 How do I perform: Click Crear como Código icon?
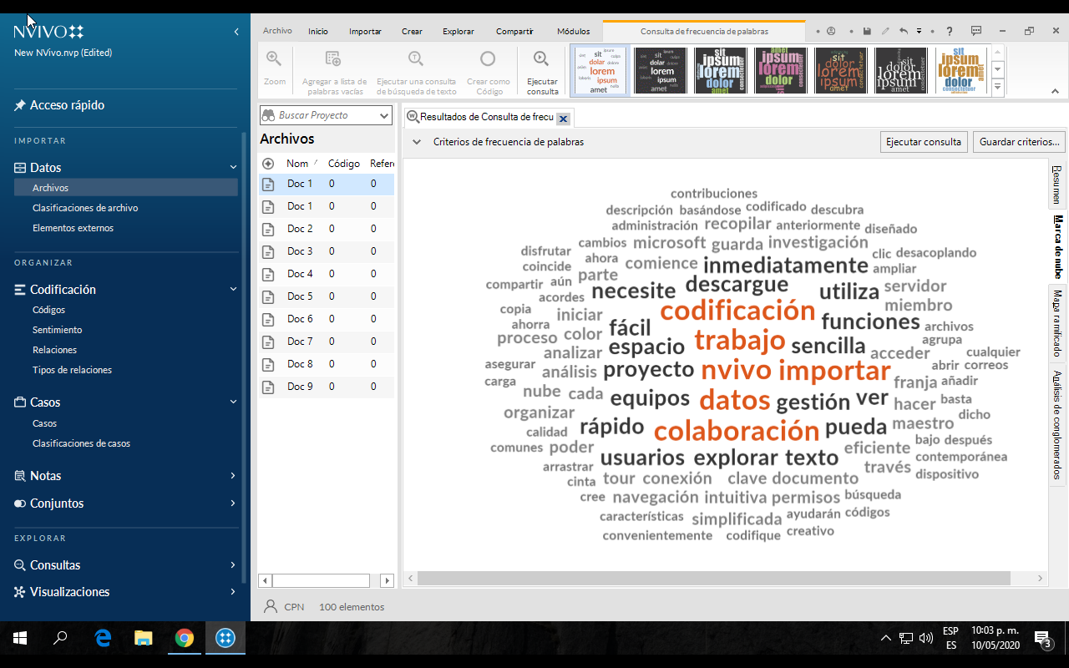coord(488,58)
